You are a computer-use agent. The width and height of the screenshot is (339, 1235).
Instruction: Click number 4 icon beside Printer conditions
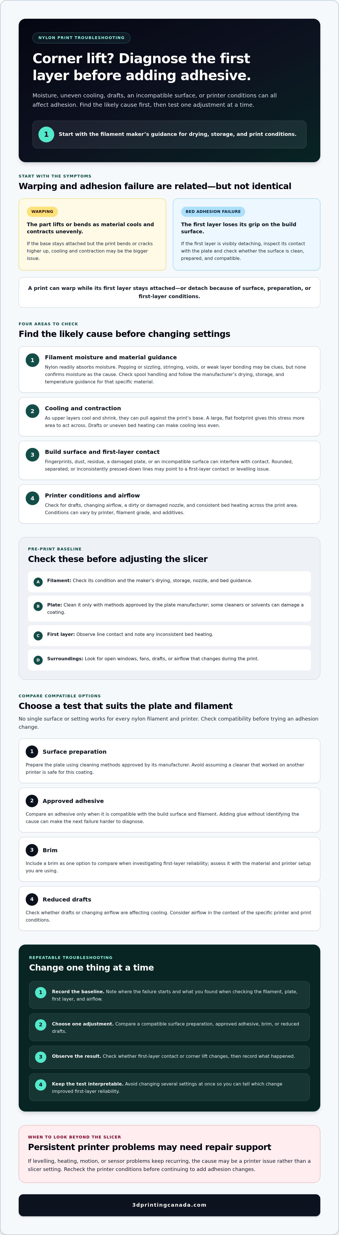tap(32, 498)
